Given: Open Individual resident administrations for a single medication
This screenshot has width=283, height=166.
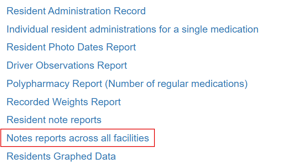Looking at the screenshot, I should click(x=133, y=29).
